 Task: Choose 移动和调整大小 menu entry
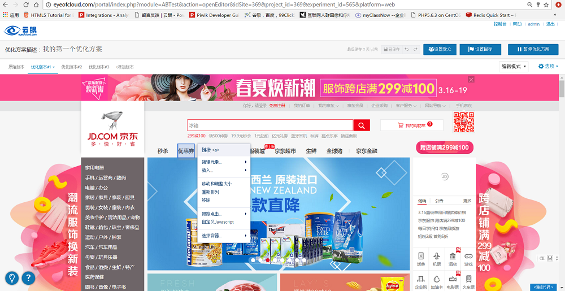tap(223, 184)
